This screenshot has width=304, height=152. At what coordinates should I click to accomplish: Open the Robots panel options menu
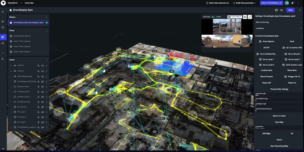click(x=47, y=17)
